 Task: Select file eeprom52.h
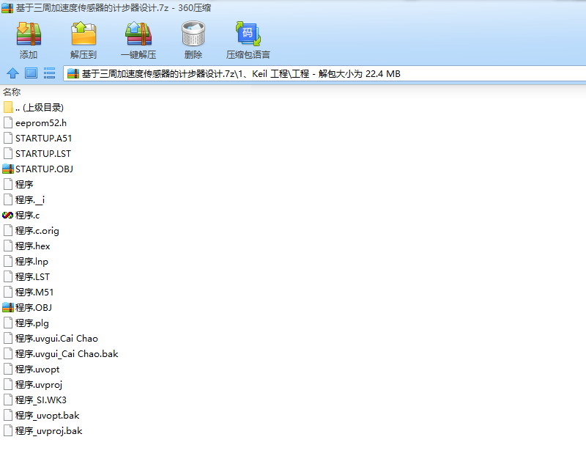35,123
